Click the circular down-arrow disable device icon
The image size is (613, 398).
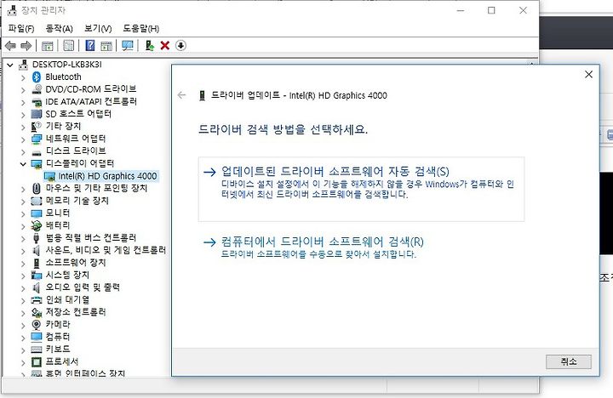[x=180, y=46]
